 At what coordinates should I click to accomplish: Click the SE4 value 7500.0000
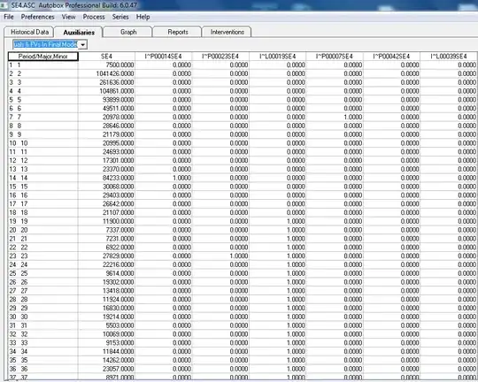[x=107, y=65]
